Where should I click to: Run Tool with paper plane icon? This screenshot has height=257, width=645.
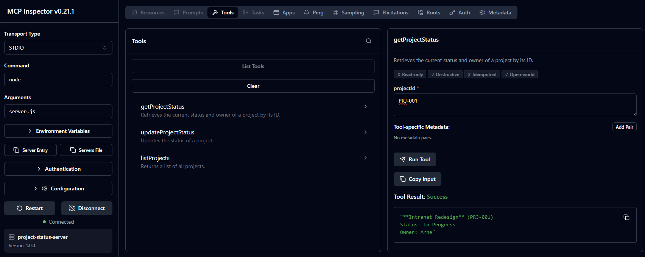(x=414, y=159)
